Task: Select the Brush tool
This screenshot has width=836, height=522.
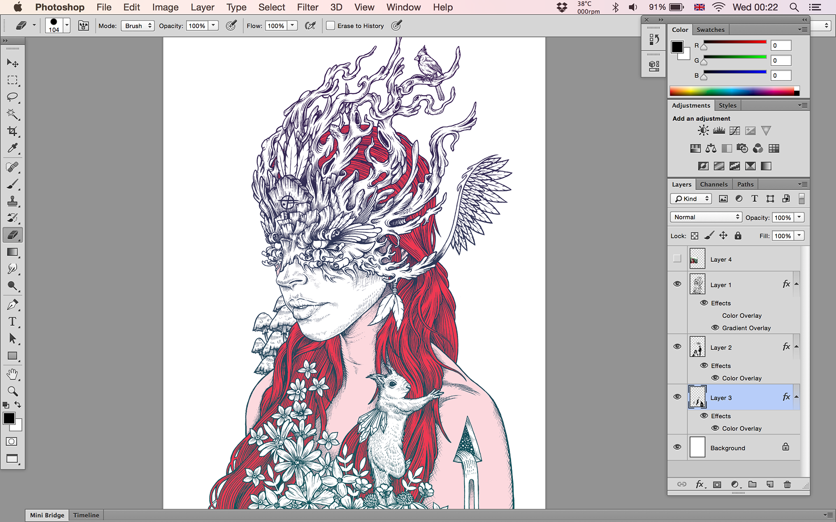Action: [12, 184]
